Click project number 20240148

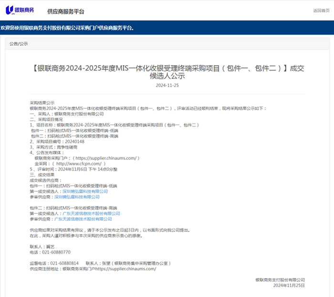74,141
